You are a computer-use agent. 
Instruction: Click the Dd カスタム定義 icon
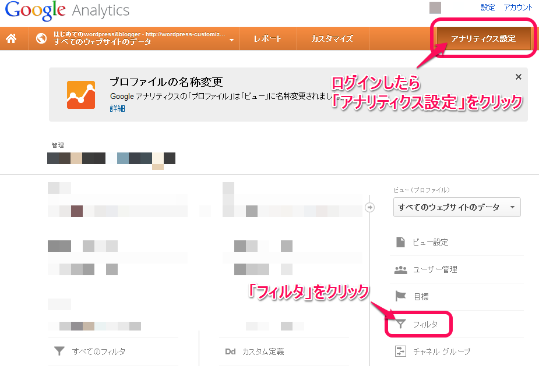click(x=230, y=351)
